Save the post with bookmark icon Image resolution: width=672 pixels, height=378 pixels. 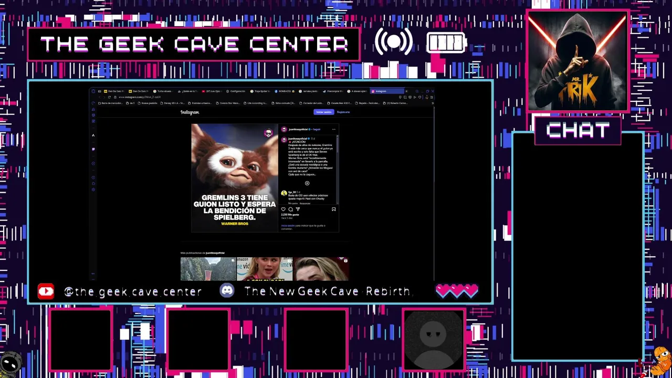333,209
